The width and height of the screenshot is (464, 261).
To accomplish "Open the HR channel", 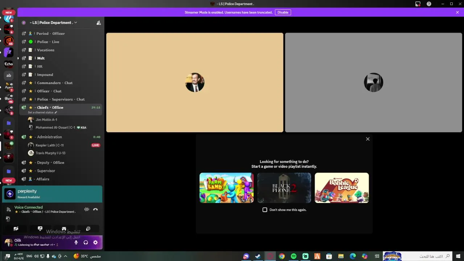I will tap(61, 66).
